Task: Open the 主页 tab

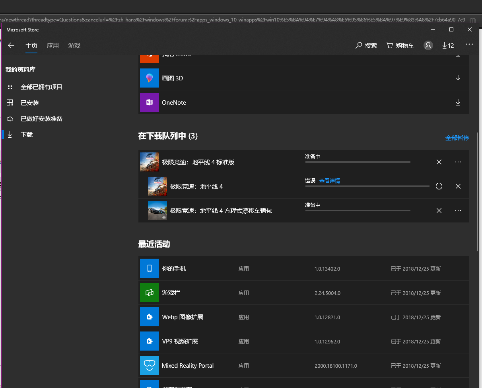Action: tap(31, 46)
